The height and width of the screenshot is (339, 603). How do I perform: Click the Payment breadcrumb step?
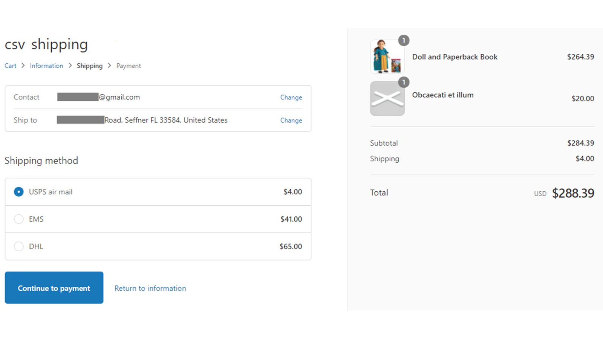tap(129, 66)
